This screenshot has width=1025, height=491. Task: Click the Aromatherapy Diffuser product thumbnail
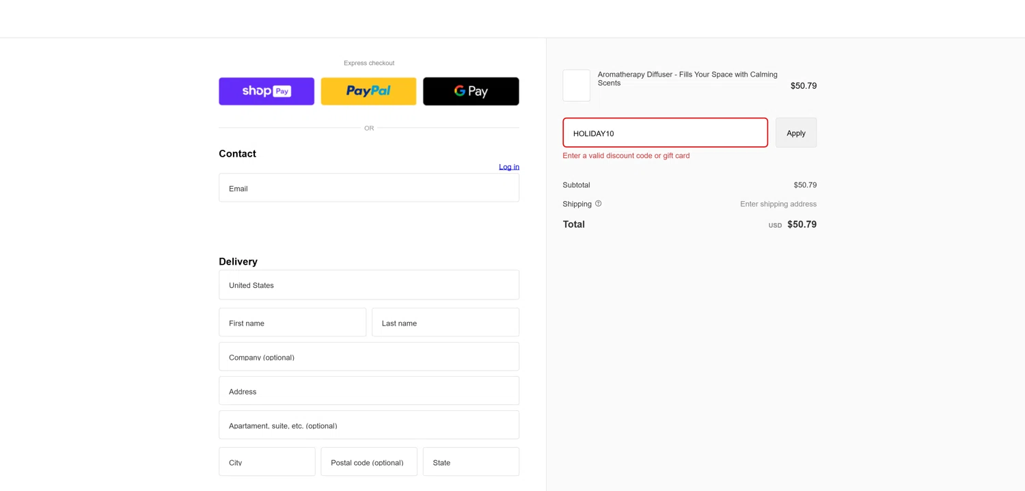coord(576,85)
